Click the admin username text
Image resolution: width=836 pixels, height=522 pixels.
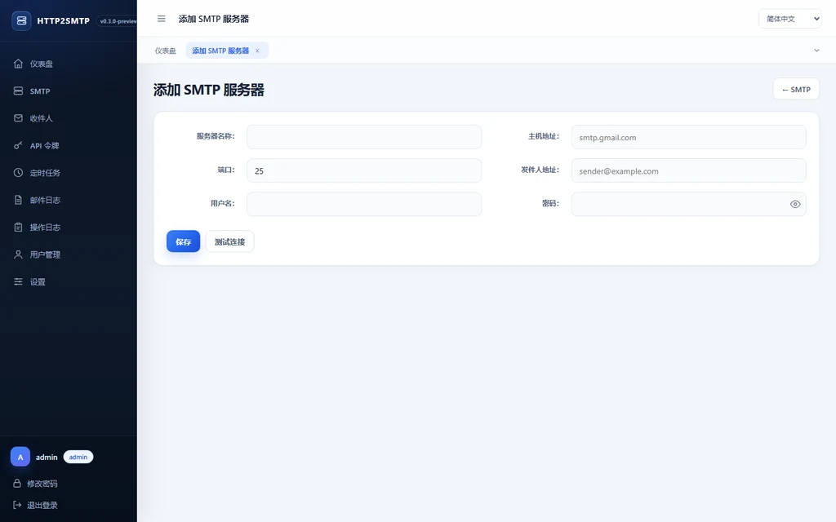tap(47, 457)
